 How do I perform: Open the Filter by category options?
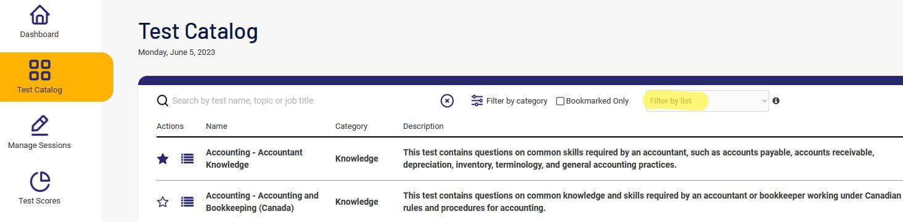pyautogui.click(x=517, y=101)
